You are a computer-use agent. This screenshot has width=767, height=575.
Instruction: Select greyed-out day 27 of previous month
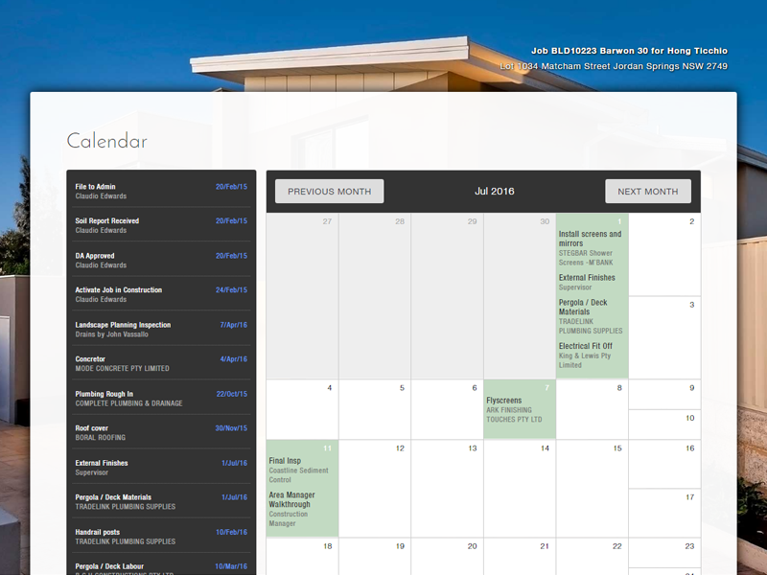(x=302, y=296)
